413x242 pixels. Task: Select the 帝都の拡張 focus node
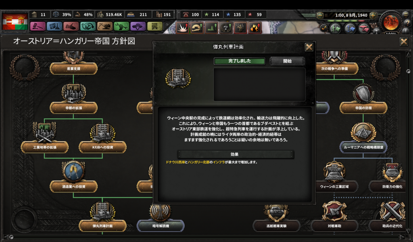(73, 108)
